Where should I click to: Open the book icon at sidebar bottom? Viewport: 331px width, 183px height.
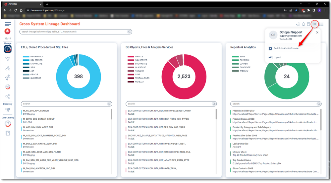pyautogui.click(x=8, y=133)
